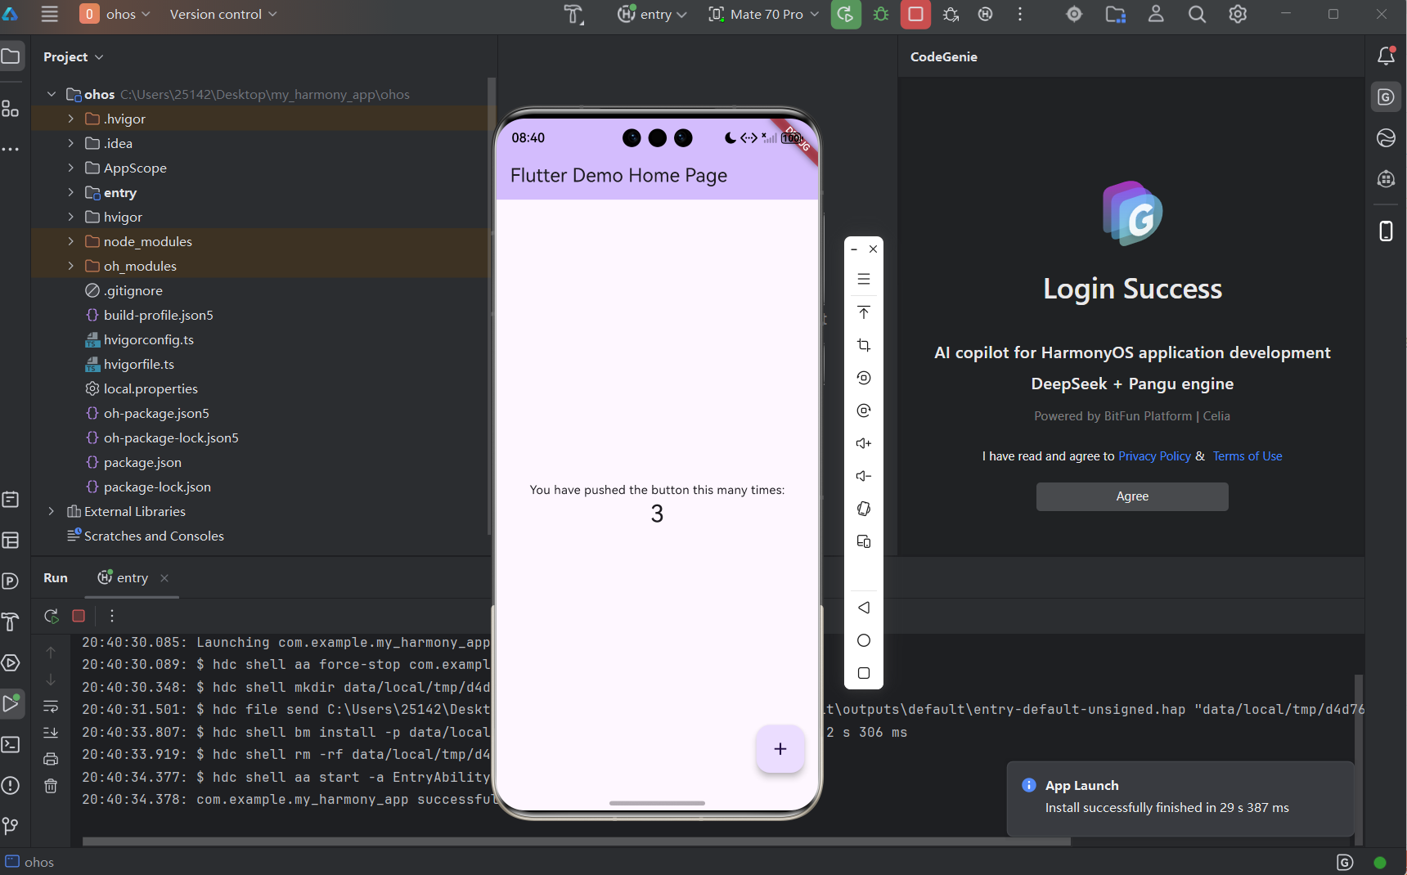Decrease emulator volume
This screenshot has width=1407, height=875.
[x=864, y=476]
